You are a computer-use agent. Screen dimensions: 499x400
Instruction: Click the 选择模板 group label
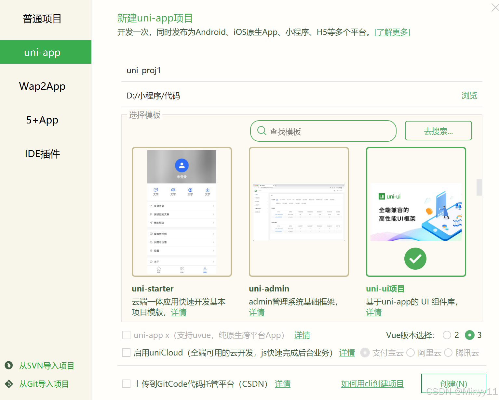click(x=145, y=115)
